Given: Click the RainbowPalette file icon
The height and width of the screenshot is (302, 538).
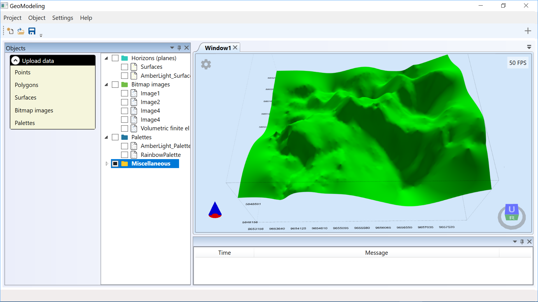Looking at the screenshot, I should tap(134, 155).
